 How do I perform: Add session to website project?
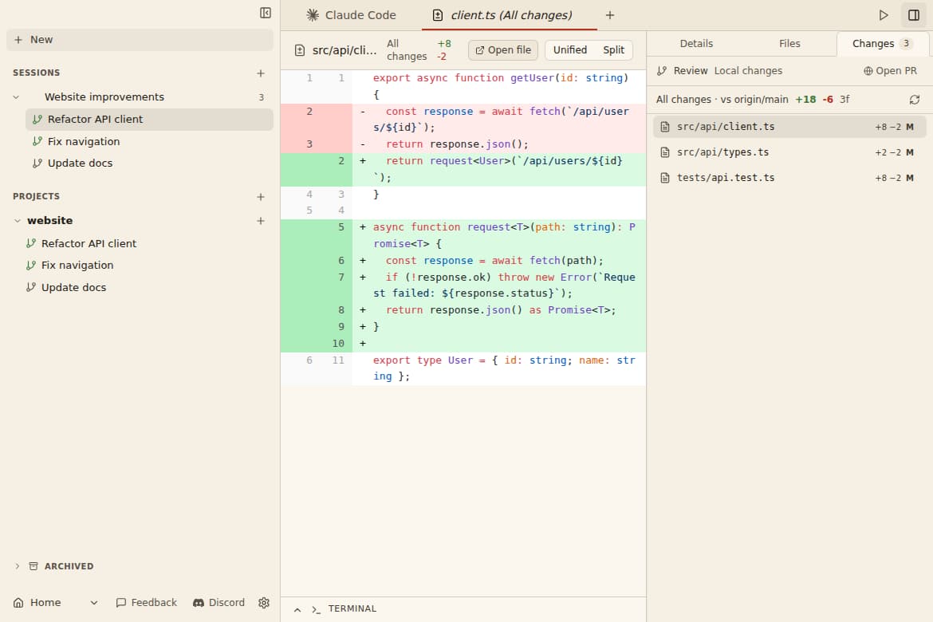tap(261, 221)
